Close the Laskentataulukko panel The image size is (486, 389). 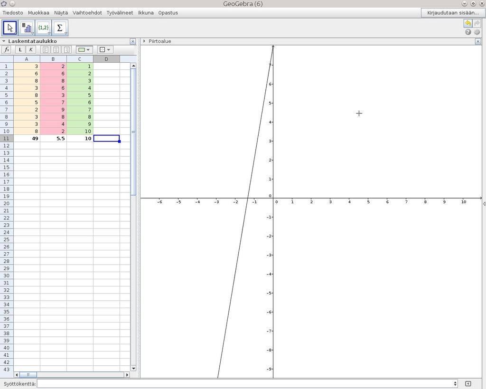133,41
